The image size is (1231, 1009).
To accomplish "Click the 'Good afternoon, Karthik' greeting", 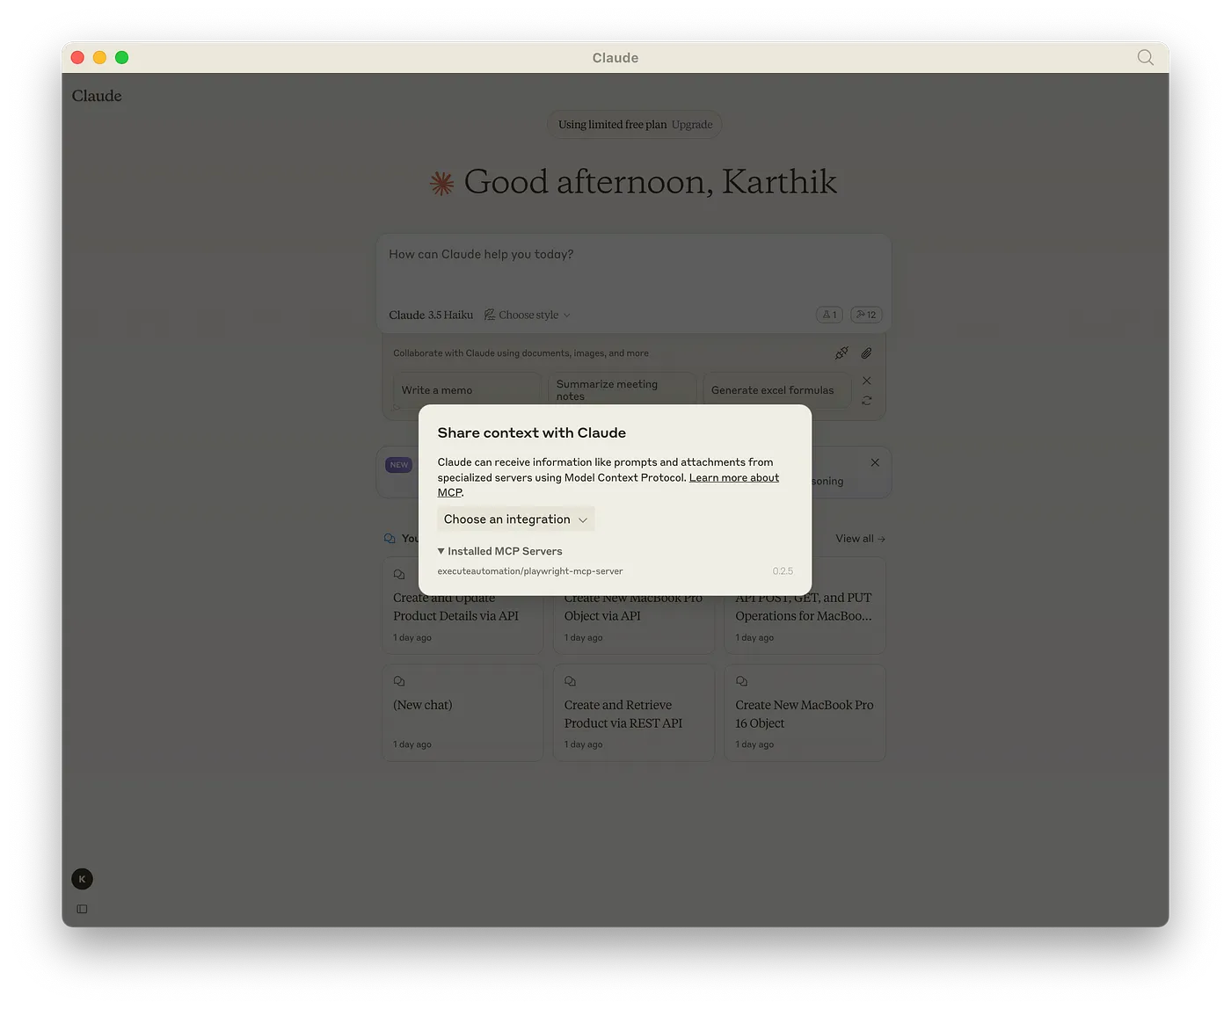I will pyautogui.click(x=651, y=182).
